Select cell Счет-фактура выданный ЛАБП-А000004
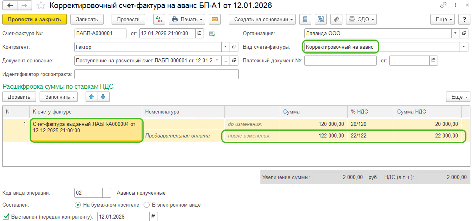This screenshot has height=221, width=472. tap(86, 130)
